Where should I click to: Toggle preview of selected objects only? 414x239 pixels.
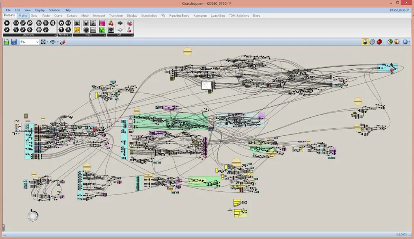click(x=390, y=42)
